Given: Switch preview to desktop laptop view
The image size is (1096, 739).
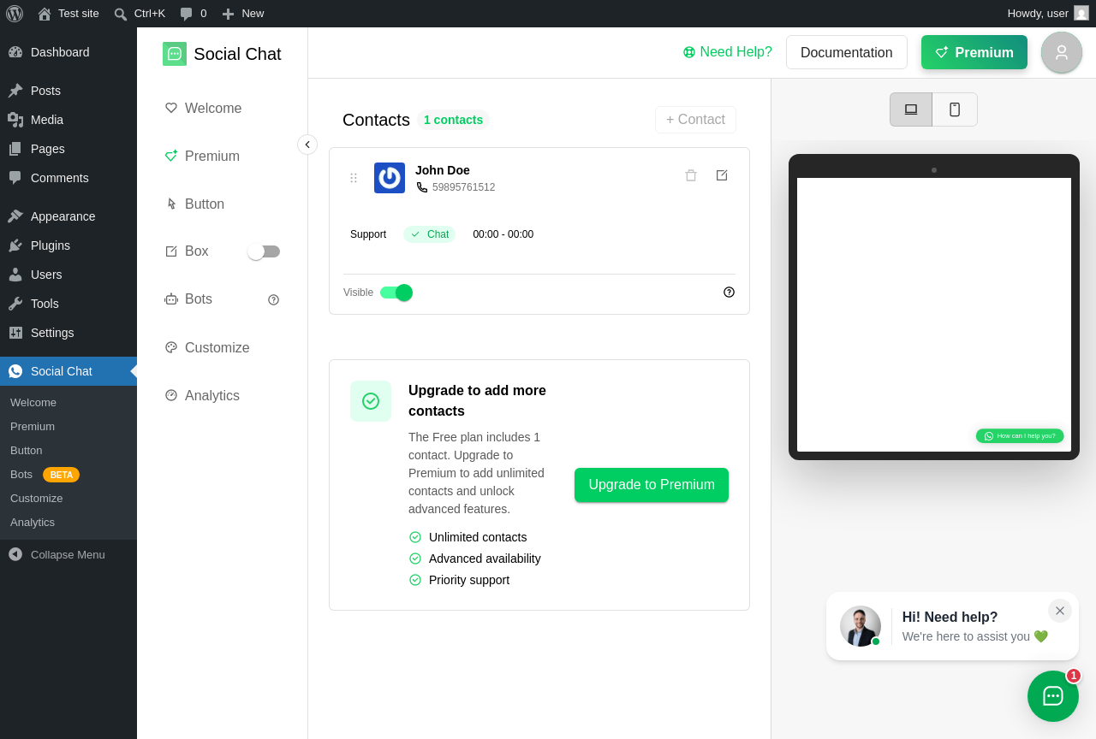Looking at the screenshot, I should coord(911,109).
